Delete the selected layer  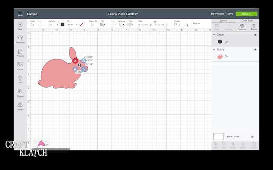point(254,27)
